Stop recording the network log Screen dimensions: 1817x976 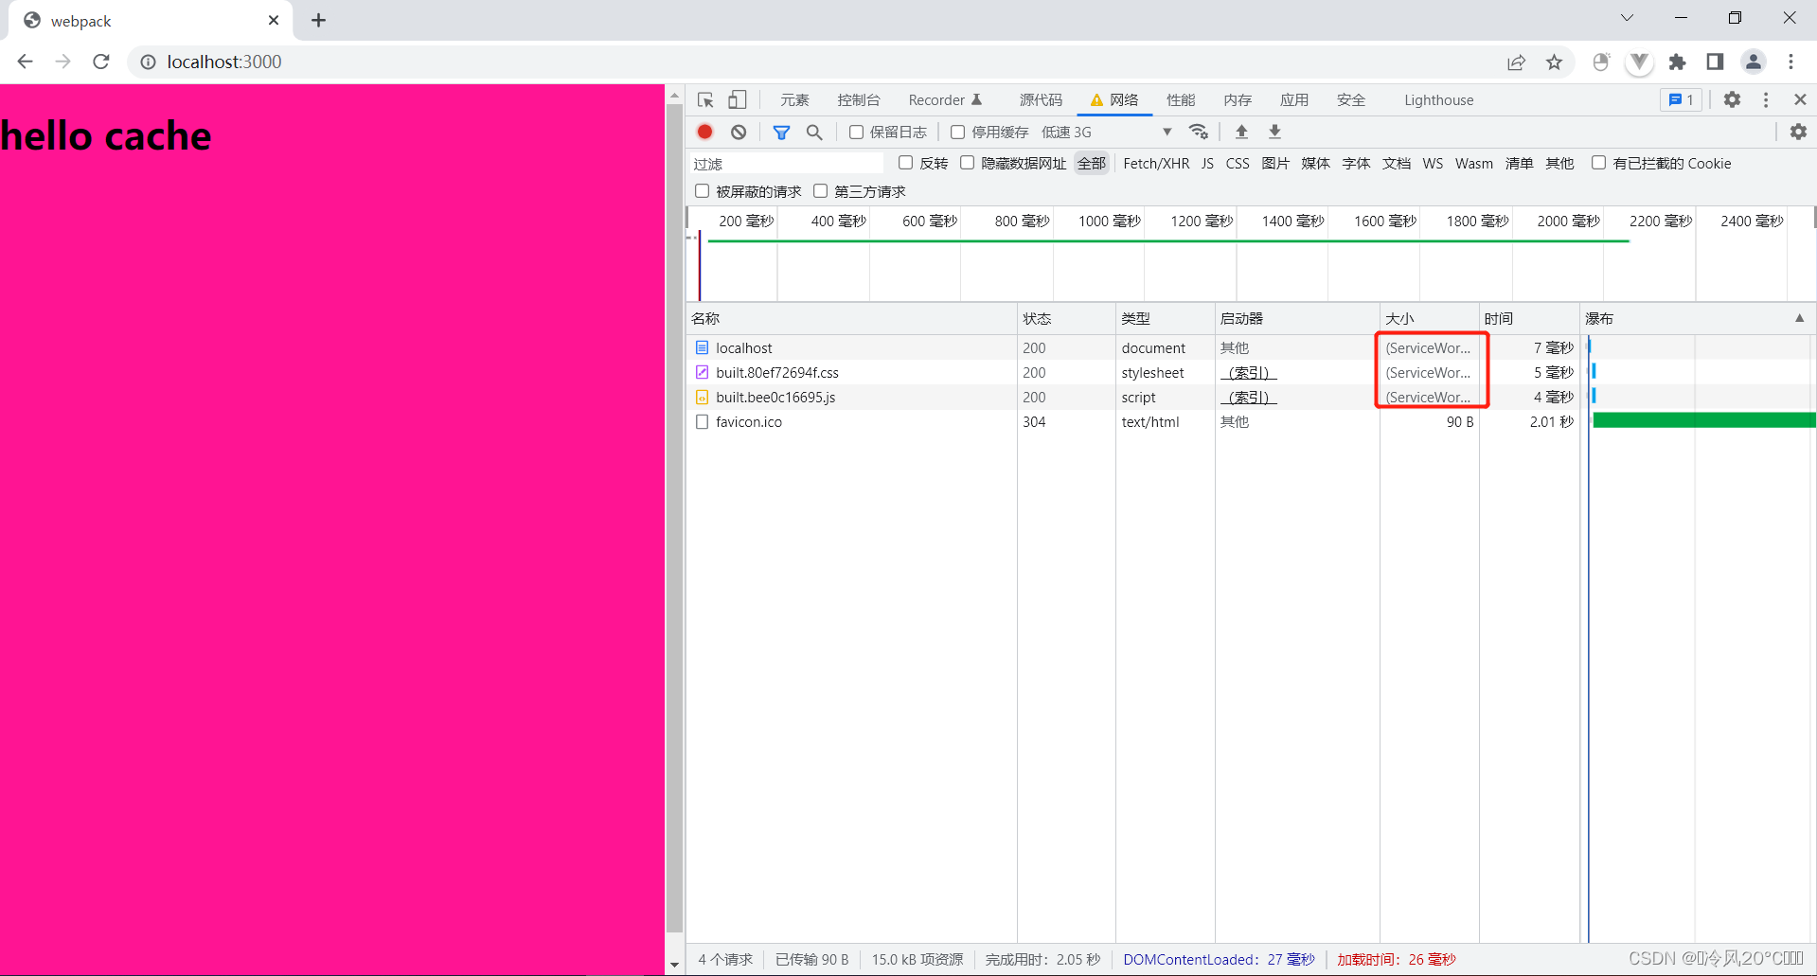[704, 132]
